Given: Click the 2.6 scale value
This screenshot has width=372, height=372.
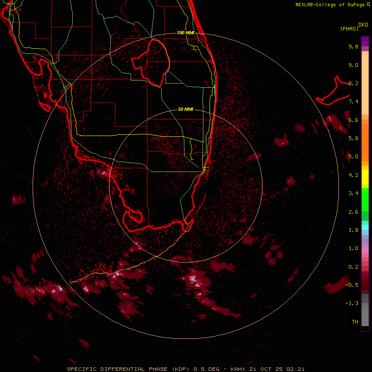Looking at the screenshot, I should click(353, 212).
